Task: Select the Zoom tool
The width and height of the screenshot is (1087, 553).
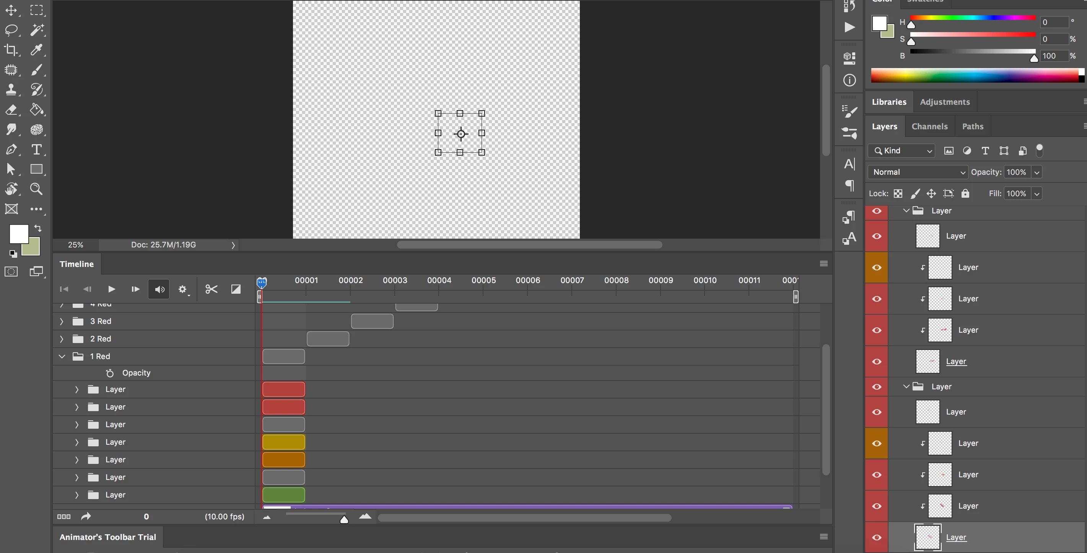Action: pos(37,189)
